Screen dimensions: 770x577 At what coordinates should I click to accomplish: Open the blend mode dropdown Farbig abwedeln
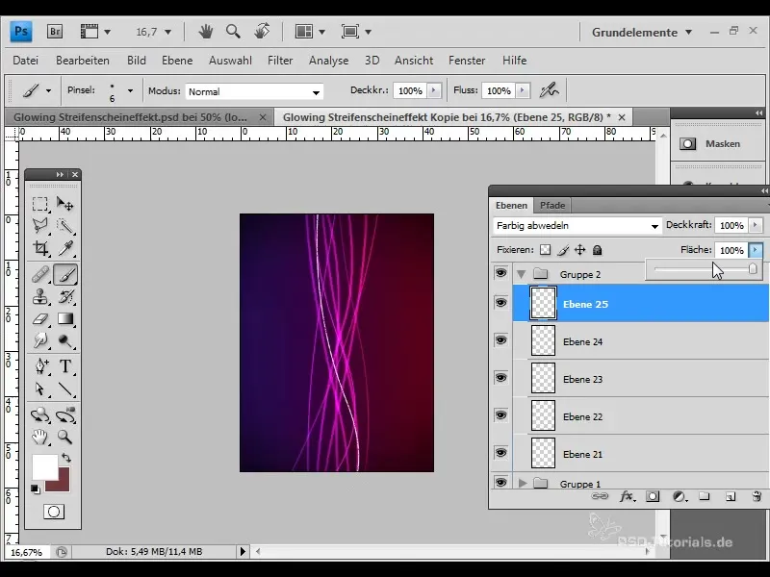click(577, 226)
